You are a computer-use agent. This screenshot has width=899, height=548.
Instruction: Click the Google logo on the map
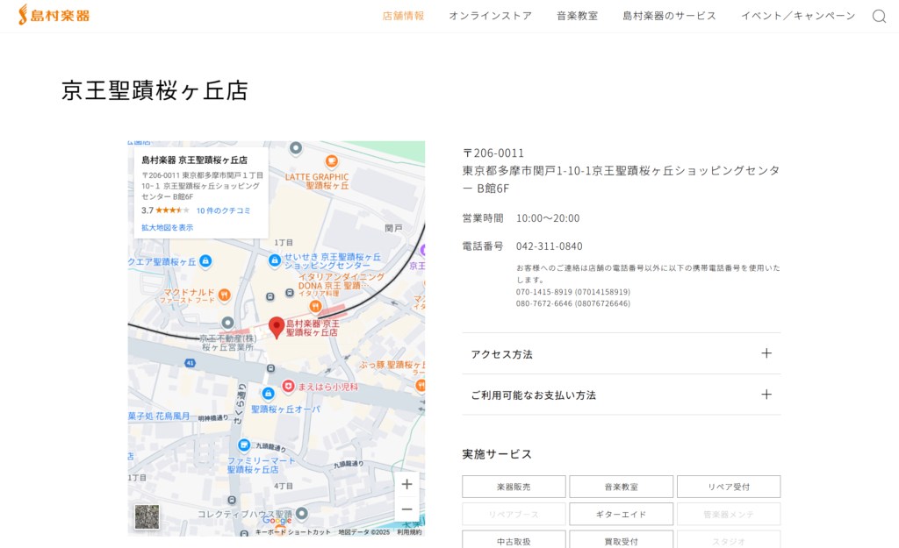pos(277,520)
